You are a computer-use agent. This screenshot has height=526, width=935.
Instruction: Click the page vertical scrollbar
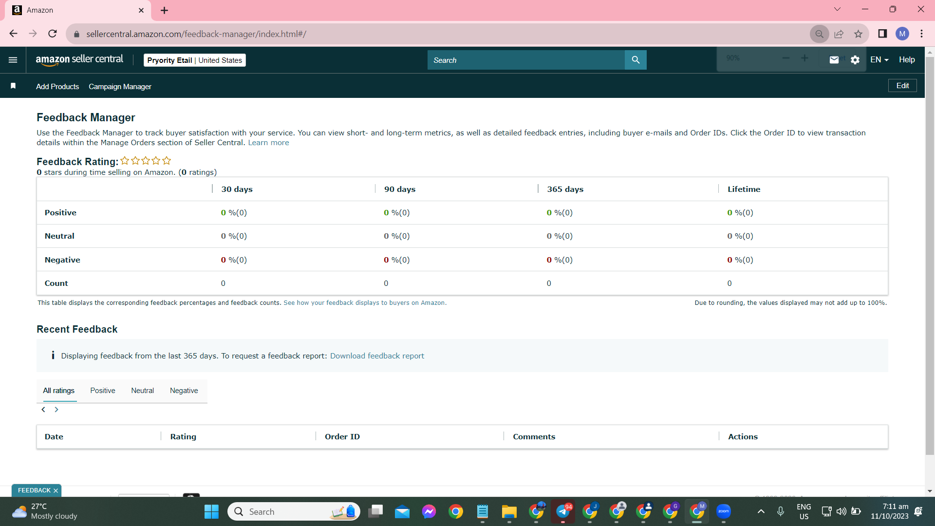[930, 256]
